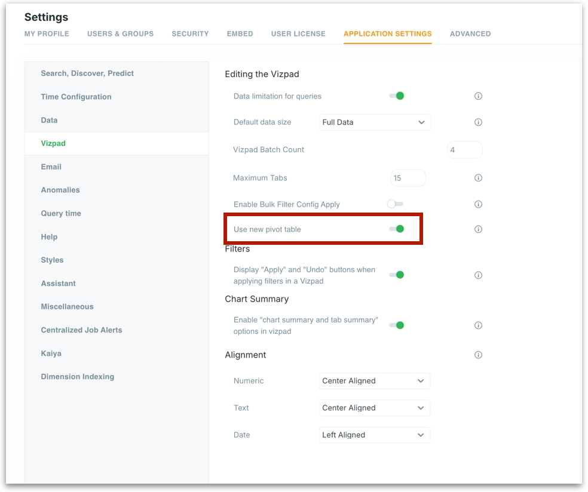Disable Data limitation for queries toggle

(397, 96)
